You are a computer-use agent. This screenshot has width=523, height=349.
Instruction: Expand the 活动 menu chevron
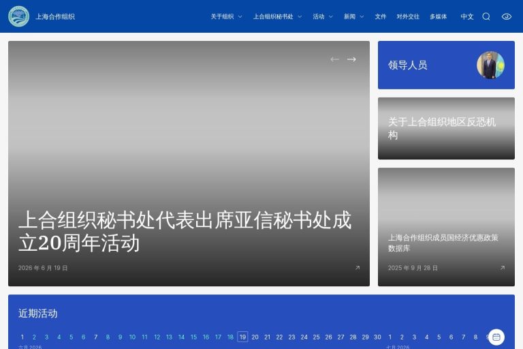click(x=330, y=16)
